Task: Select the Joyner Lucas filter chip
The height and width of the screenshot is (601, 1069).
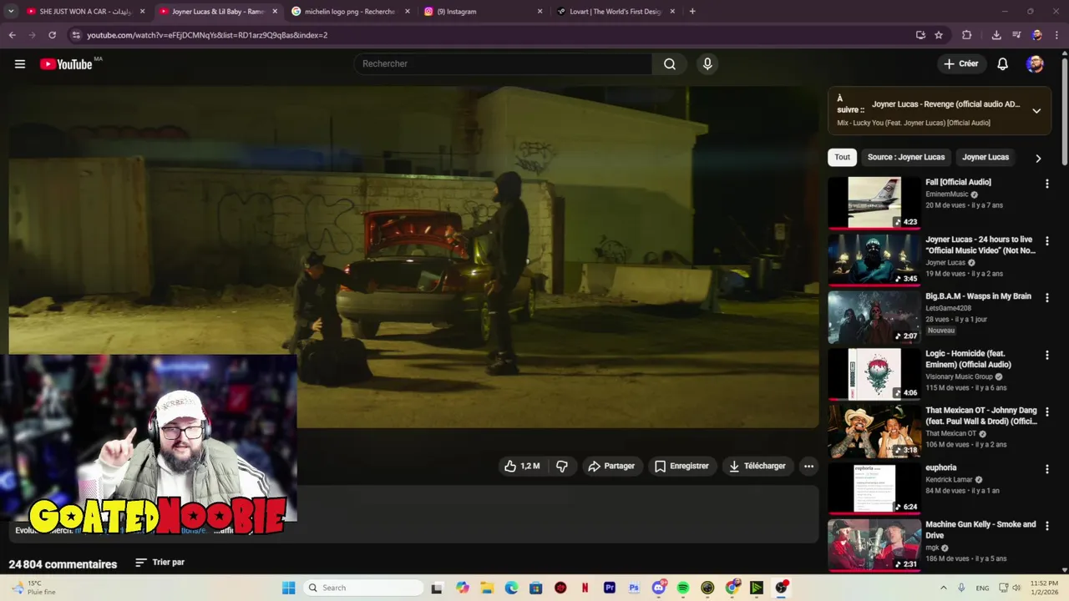Action: click(985, 157)
